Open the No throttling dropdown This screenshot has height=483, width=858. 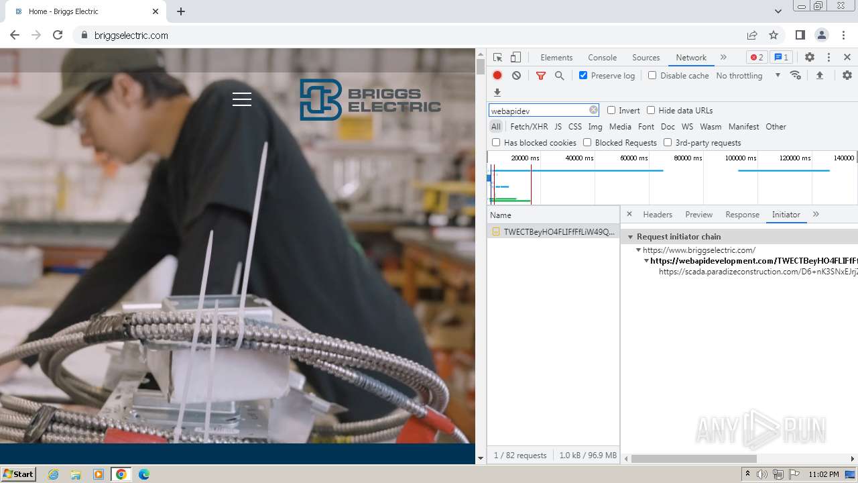click(x=748, y=75)
